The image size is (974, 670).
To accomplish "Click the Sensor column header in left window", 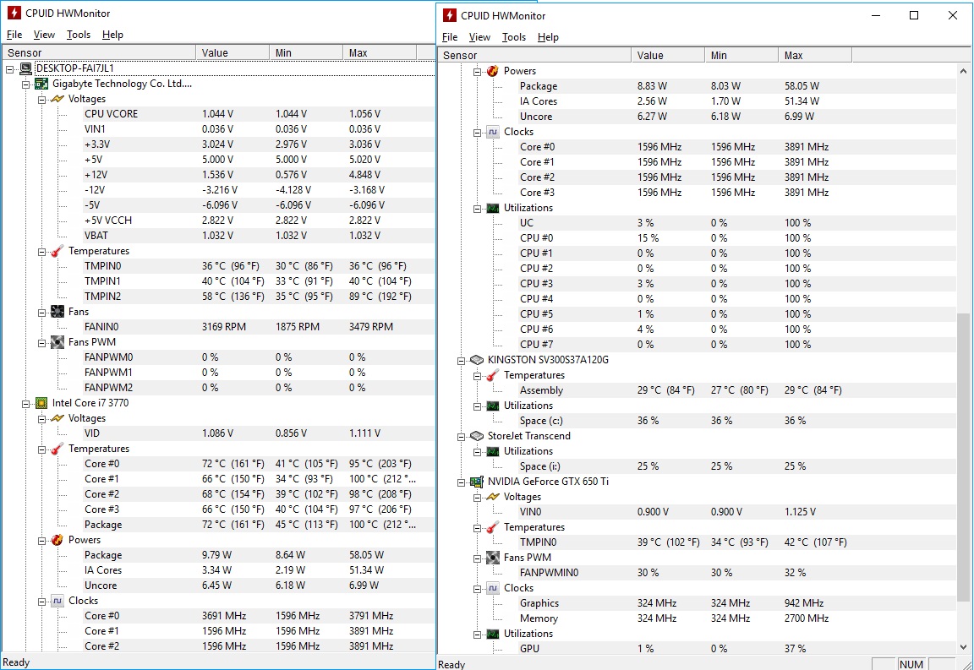I will tap(99, 52).
